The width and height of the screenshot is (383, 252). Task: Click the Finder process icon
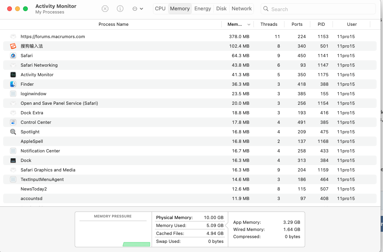click(x=13, y=84)
